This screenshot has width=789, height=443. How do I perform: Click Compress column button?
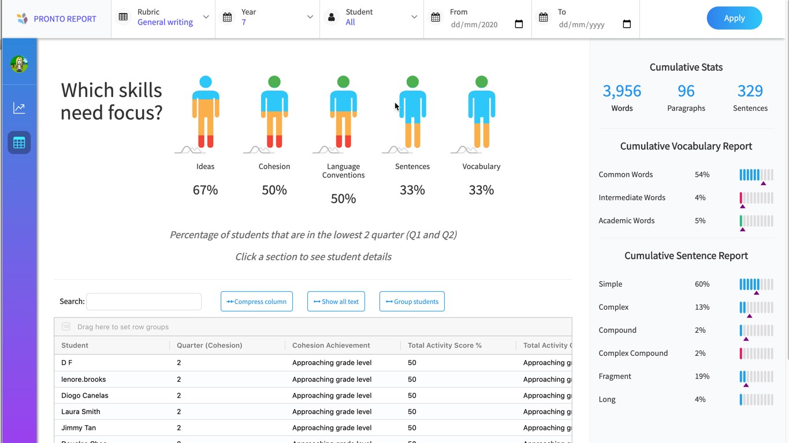[256, 301]
